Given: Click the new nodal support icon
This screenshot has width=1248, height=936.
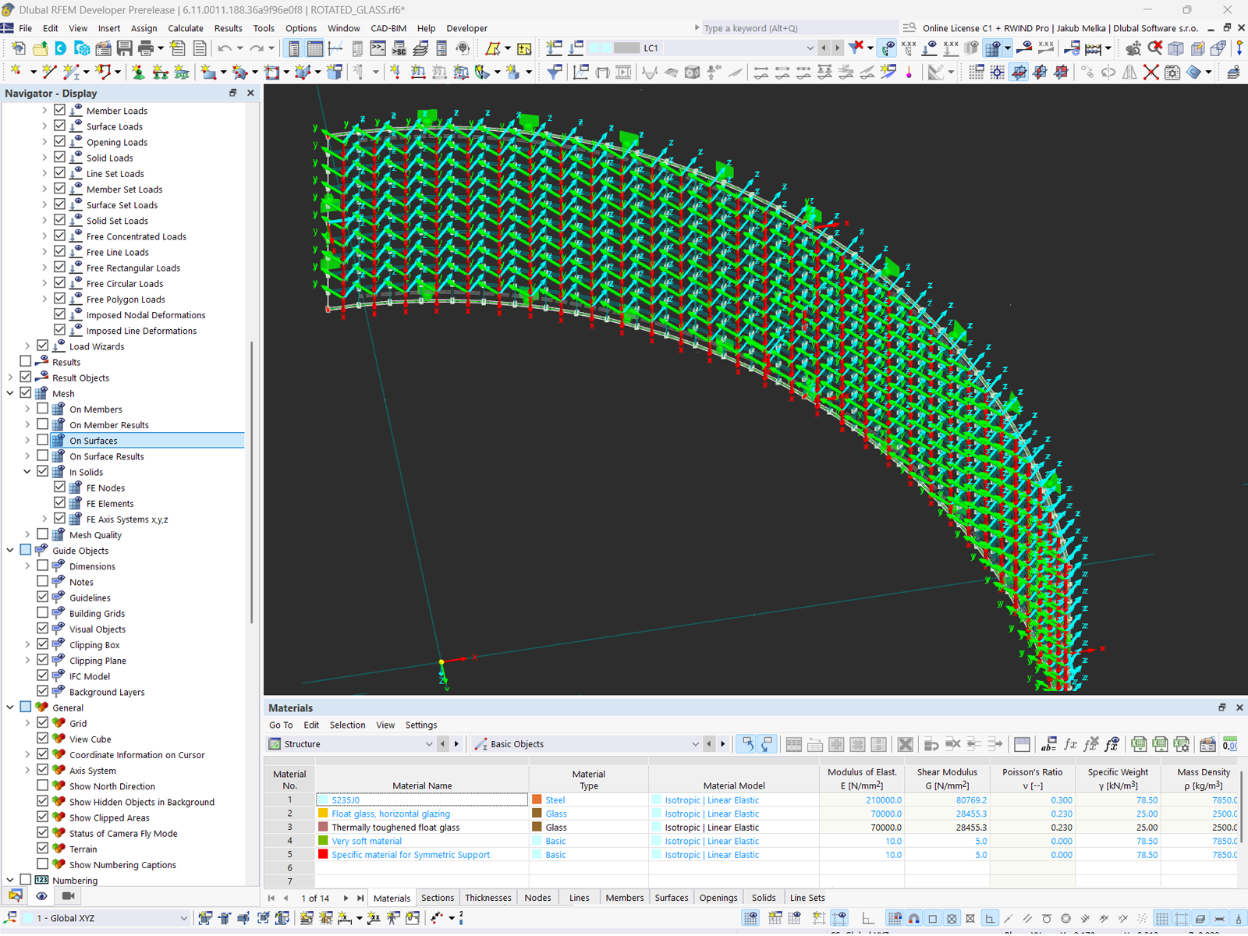Looking at the screenshot, I should click(x=138, y=73).
